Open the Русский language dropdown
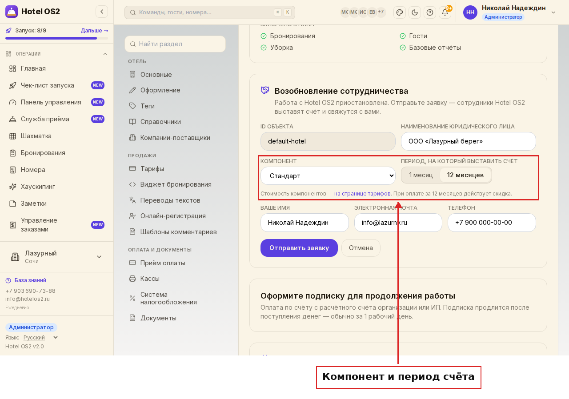This screenshot has width=569, height=399. coord(40,338)
